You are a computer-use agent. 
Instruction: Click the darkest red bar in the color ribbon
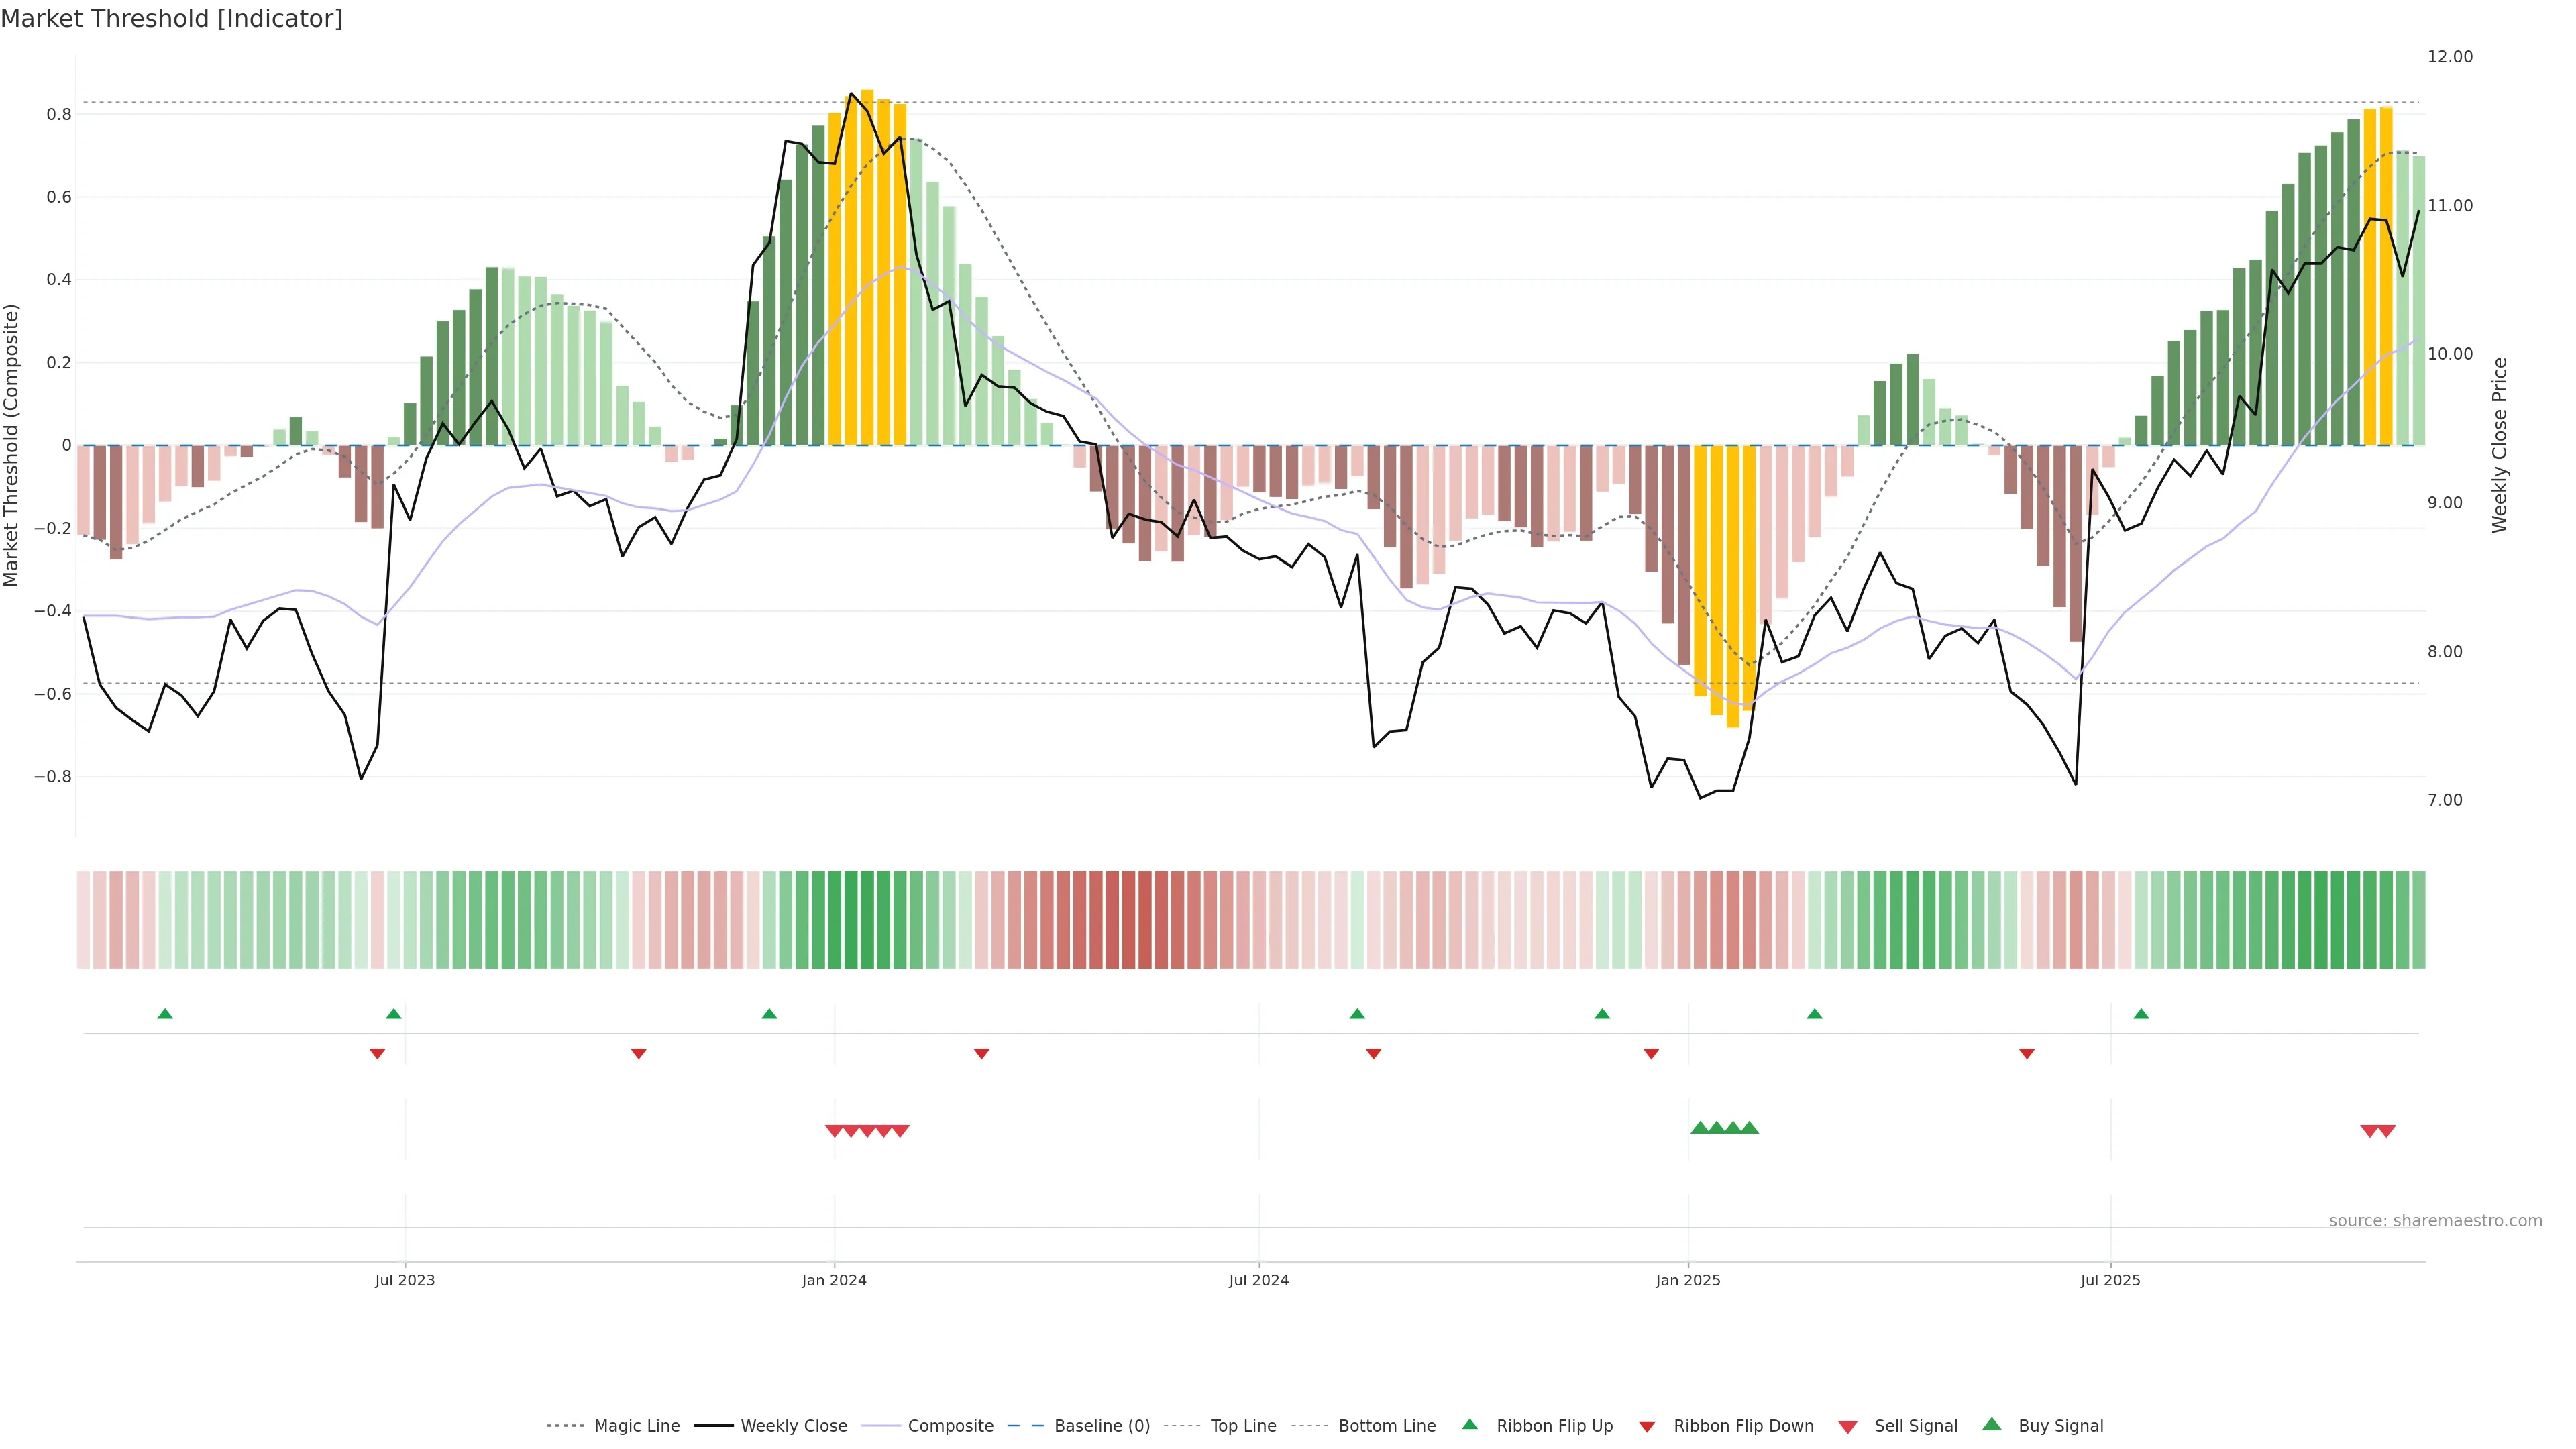(1129, 920)
